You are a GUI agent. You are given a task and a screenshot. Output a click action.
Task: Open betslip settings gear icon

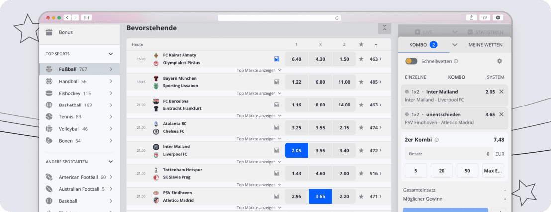click(499, 61)
